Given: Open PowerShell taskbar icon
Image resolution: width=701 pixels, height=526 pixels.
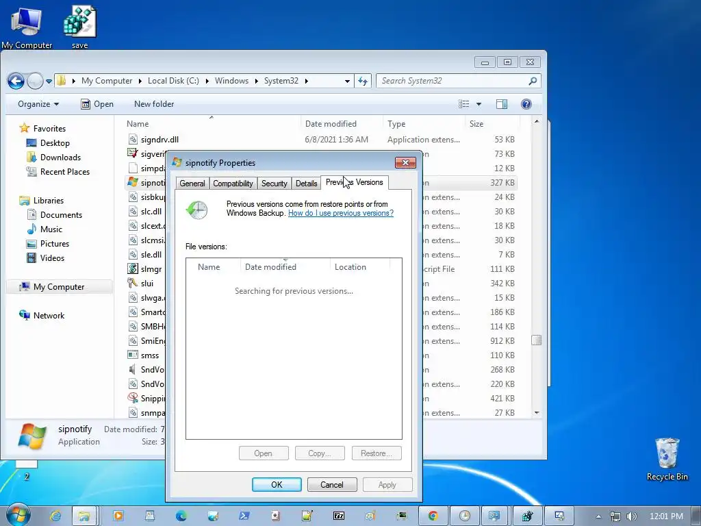Looking at the screenshot, I should click(244, 516).
